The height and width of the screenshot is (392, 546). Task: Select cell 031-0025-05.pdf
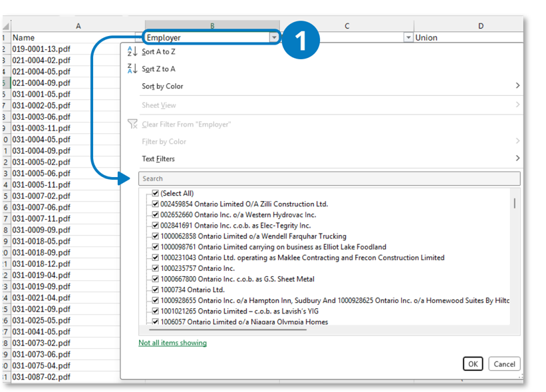pos(65,321)
